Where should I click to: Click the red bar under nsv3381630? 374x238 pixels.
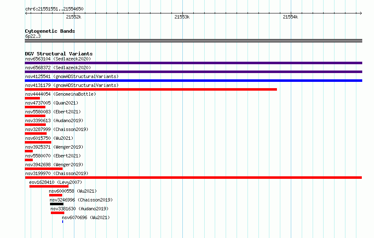[58, 213]
